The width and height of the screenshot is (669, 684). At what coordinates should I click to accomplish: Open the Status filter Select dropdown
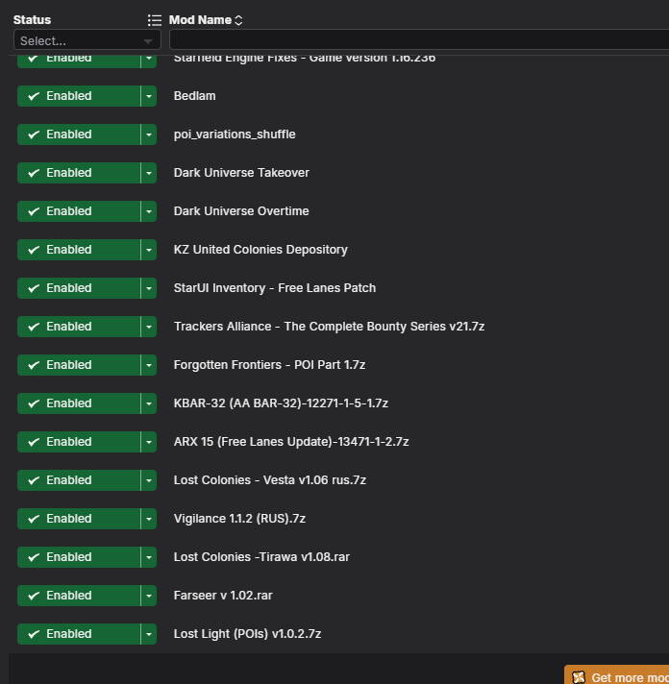87,40
